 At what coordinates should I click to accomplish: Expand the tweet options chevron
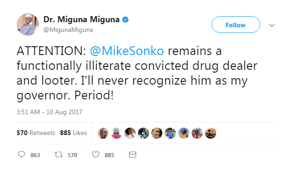[x=272, y=25]
